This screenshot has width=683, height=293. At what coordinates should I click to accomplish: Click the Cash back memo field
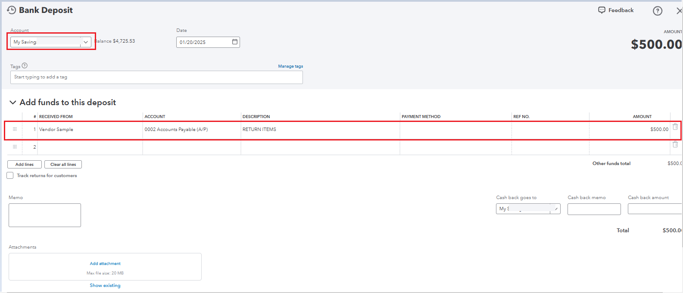point(594,209)
